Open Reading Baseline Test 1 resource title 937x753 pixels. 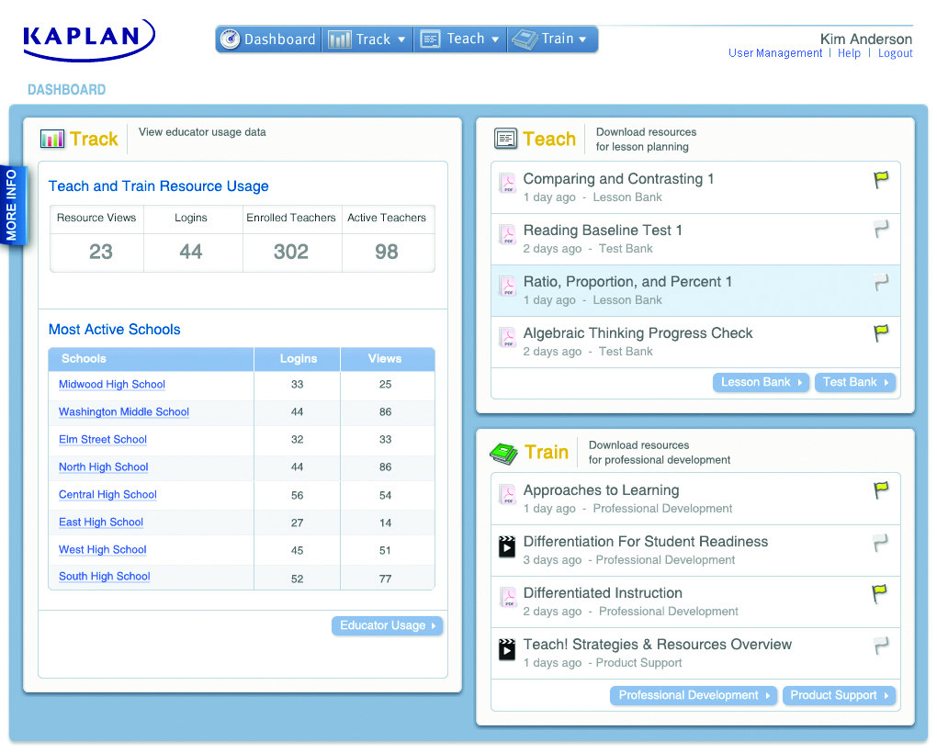point(603,230)
